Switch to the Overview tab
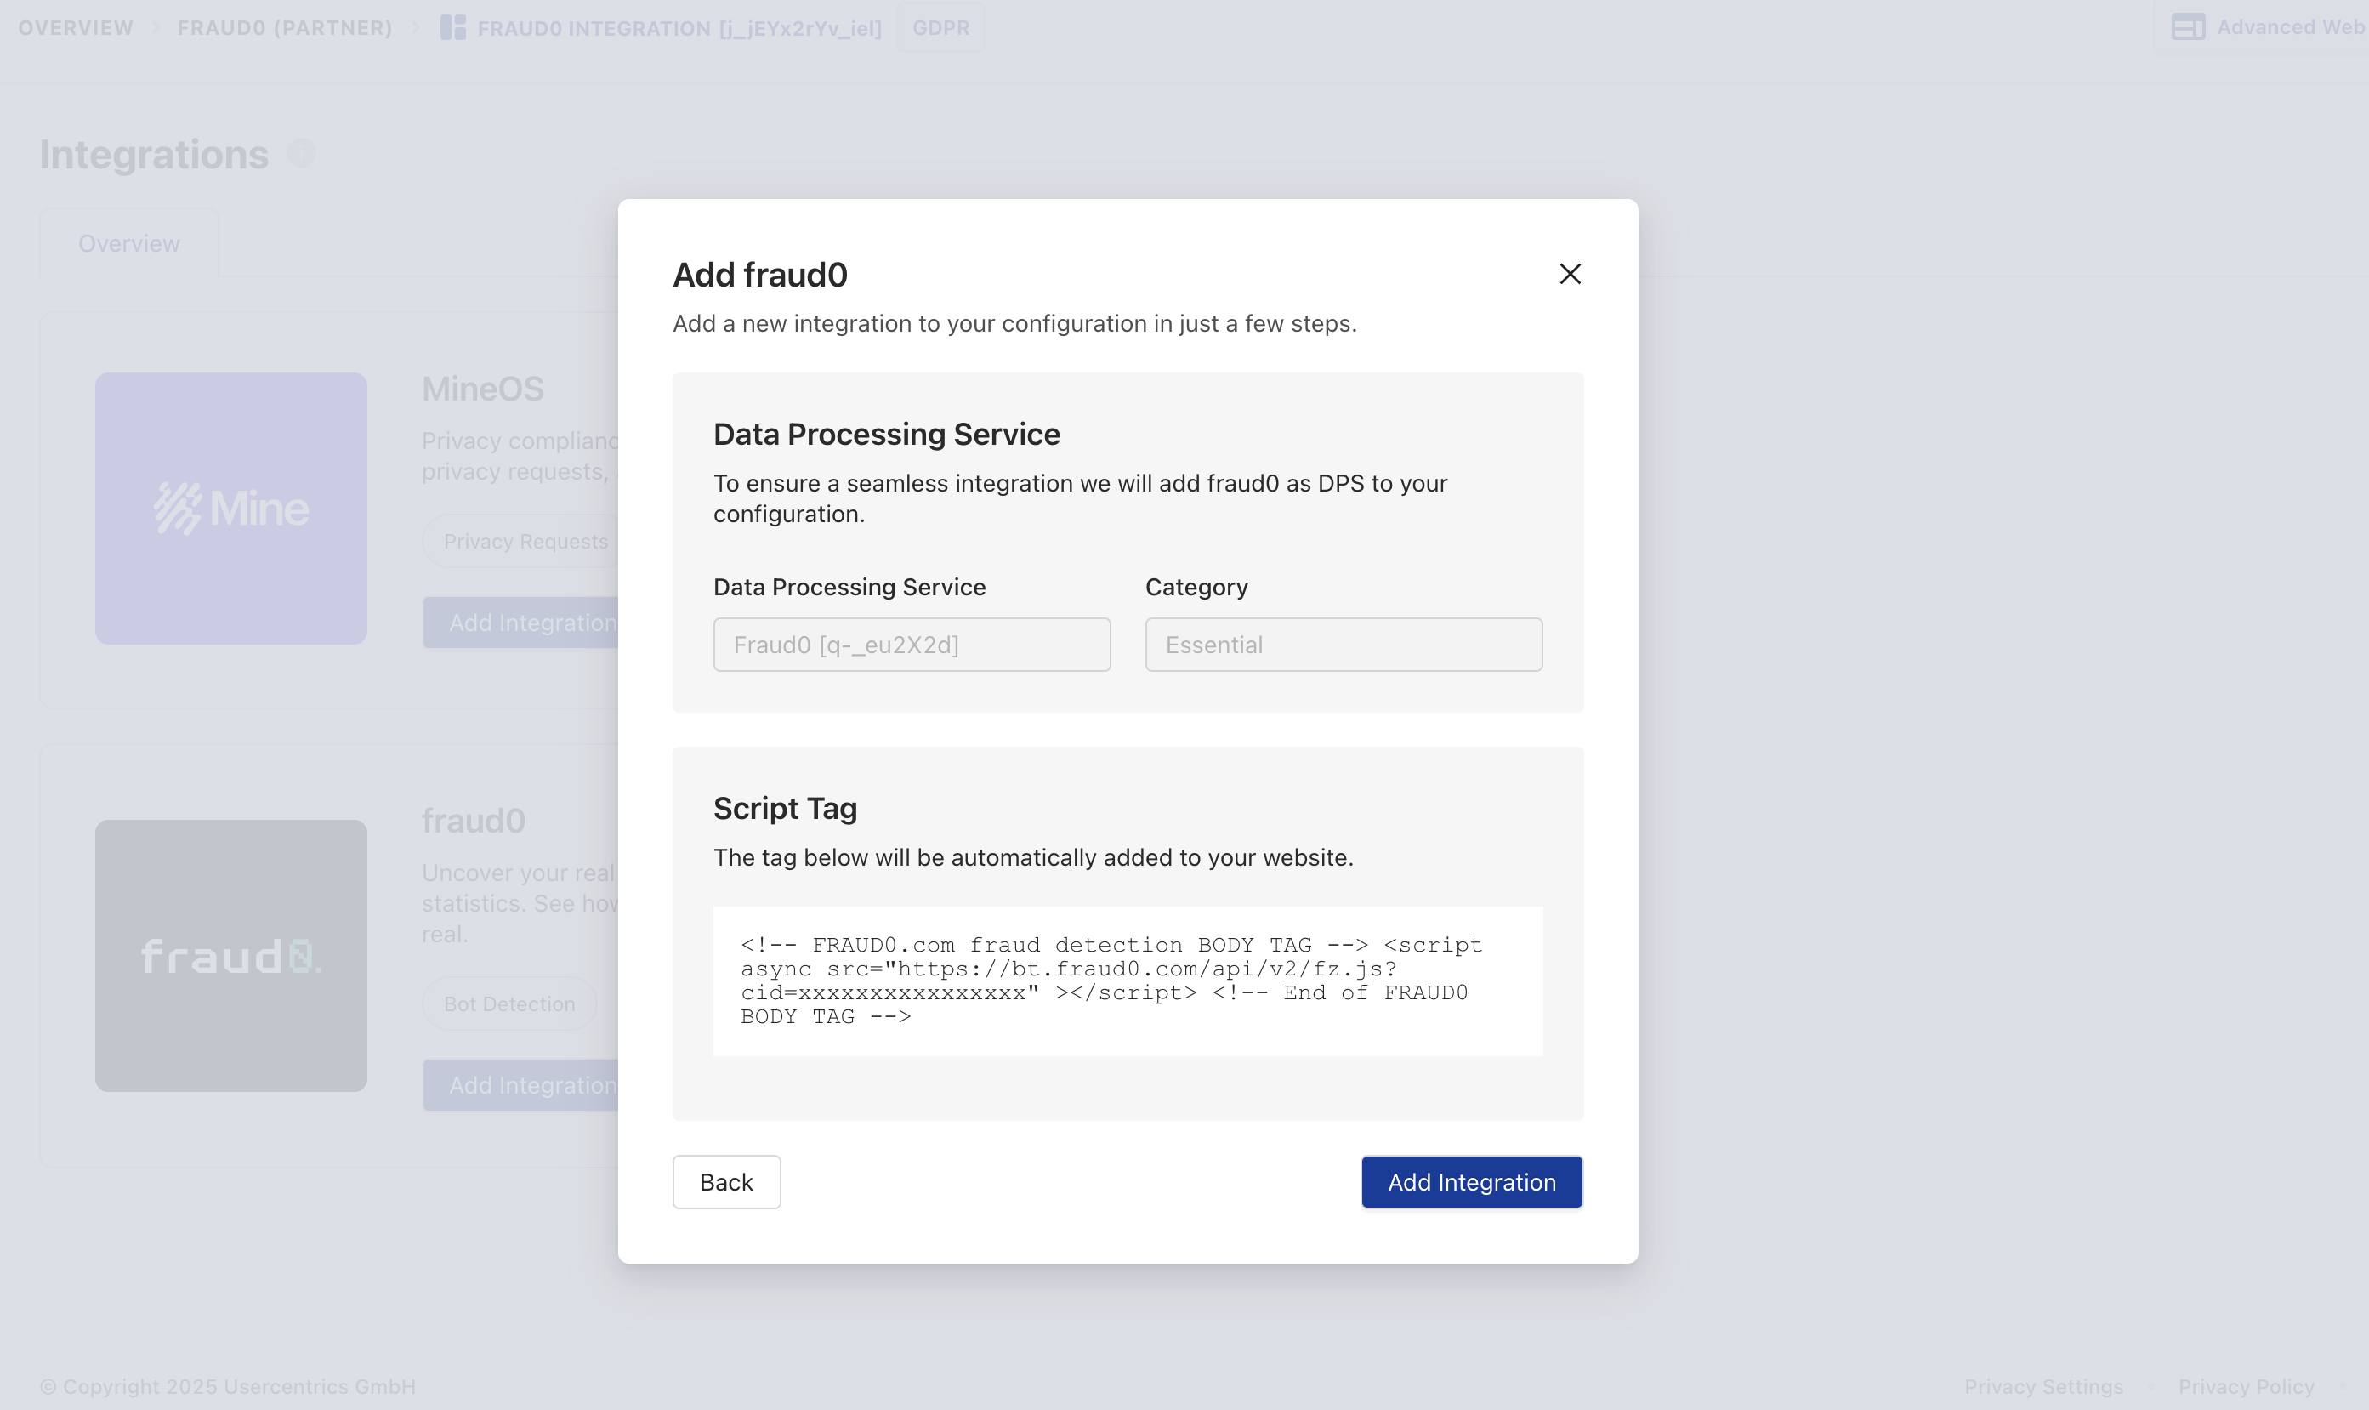 coord(128,243)
